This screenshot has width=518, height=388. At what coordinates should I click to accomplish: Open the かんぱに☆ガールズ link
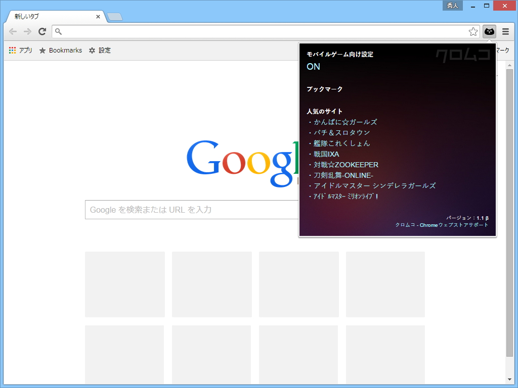344,122
